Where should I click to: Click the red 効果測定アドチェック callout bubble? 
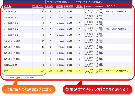coord(97,90)
